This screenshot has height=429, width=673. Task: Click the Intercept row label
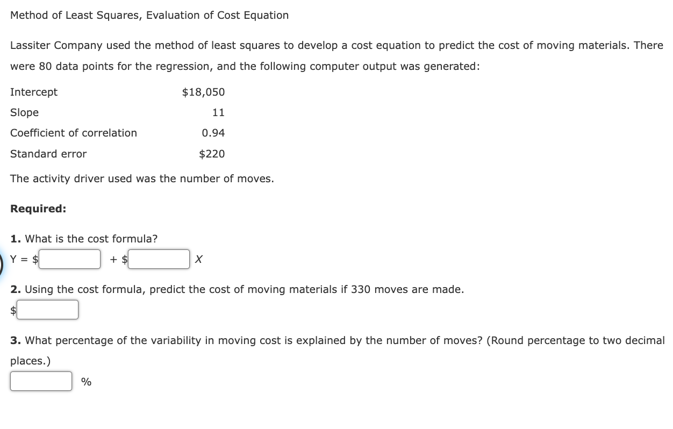[34, 92]
